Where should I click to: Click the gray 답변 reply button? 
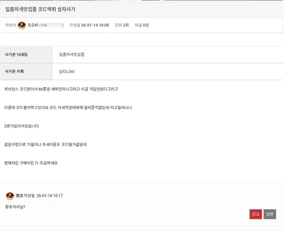coord(270,214)
